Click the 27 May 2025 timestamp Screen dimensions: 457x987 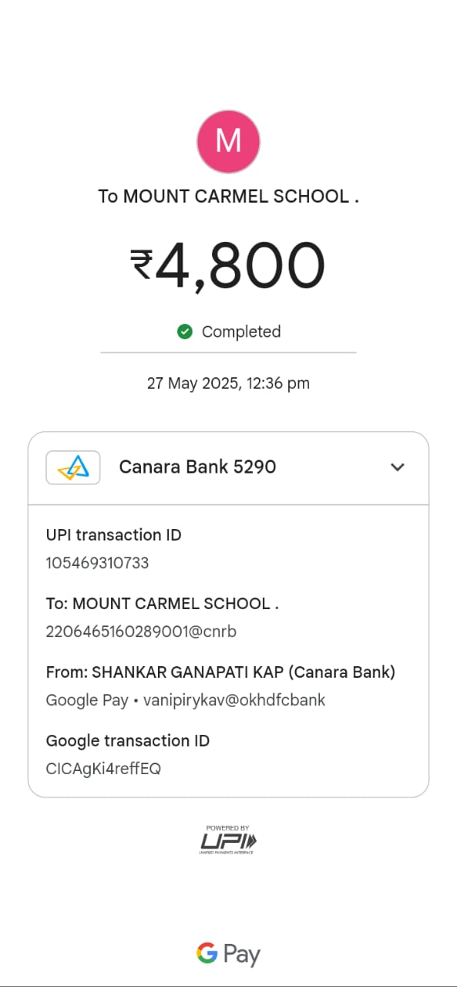(x=228, y=383)
